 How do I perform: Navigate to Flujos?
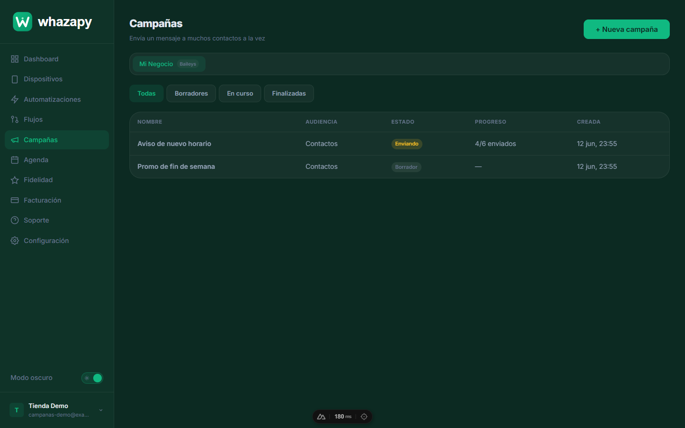coord(57,119)
